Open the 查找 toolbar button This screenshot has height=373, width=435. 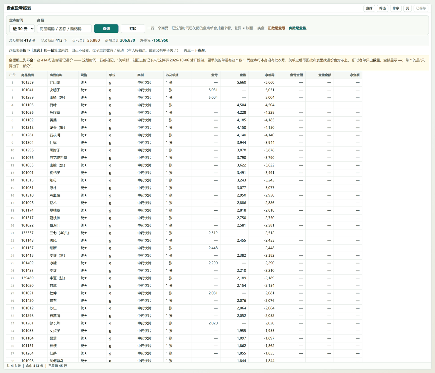(369, 8)
